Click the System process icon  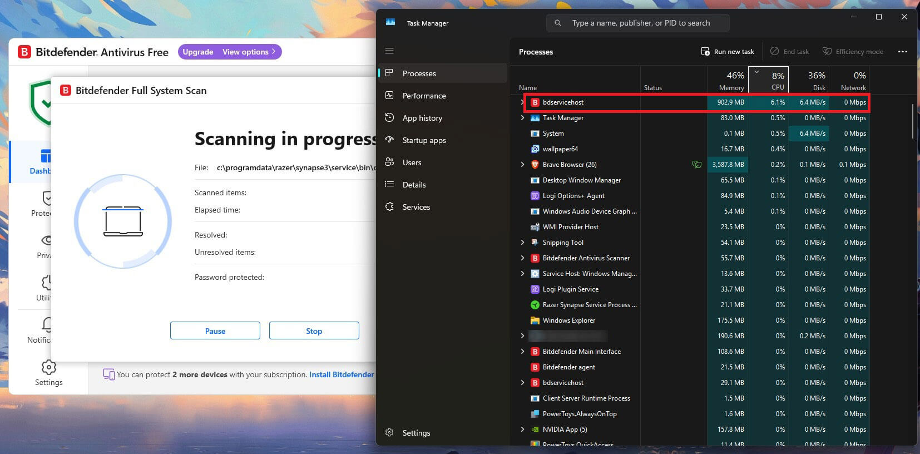tap(535, 134)
